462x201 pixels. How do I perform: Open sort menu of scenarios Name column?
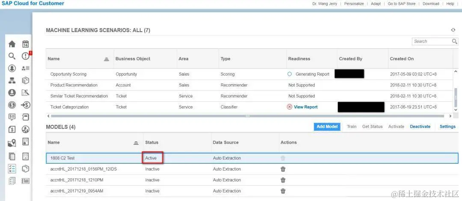tap(107, 59)
